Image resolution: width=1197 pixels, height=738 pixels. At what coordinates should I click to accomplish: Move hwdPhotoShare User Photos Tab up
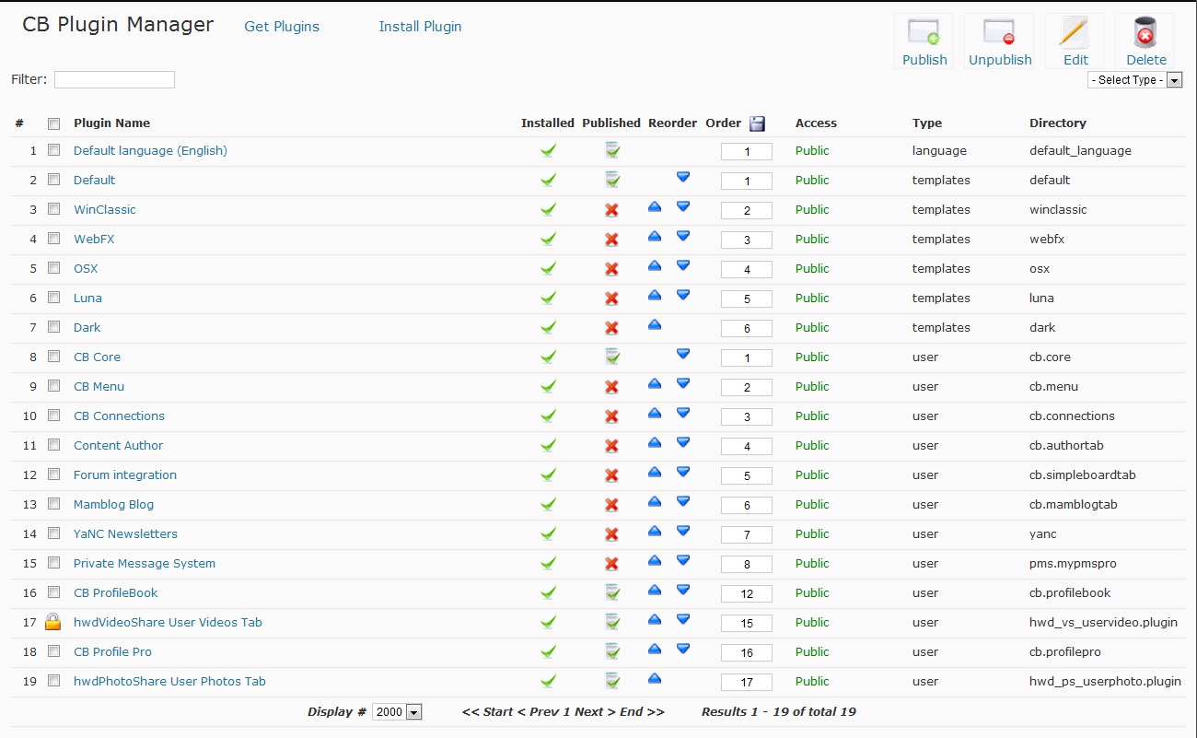point(655,679)
